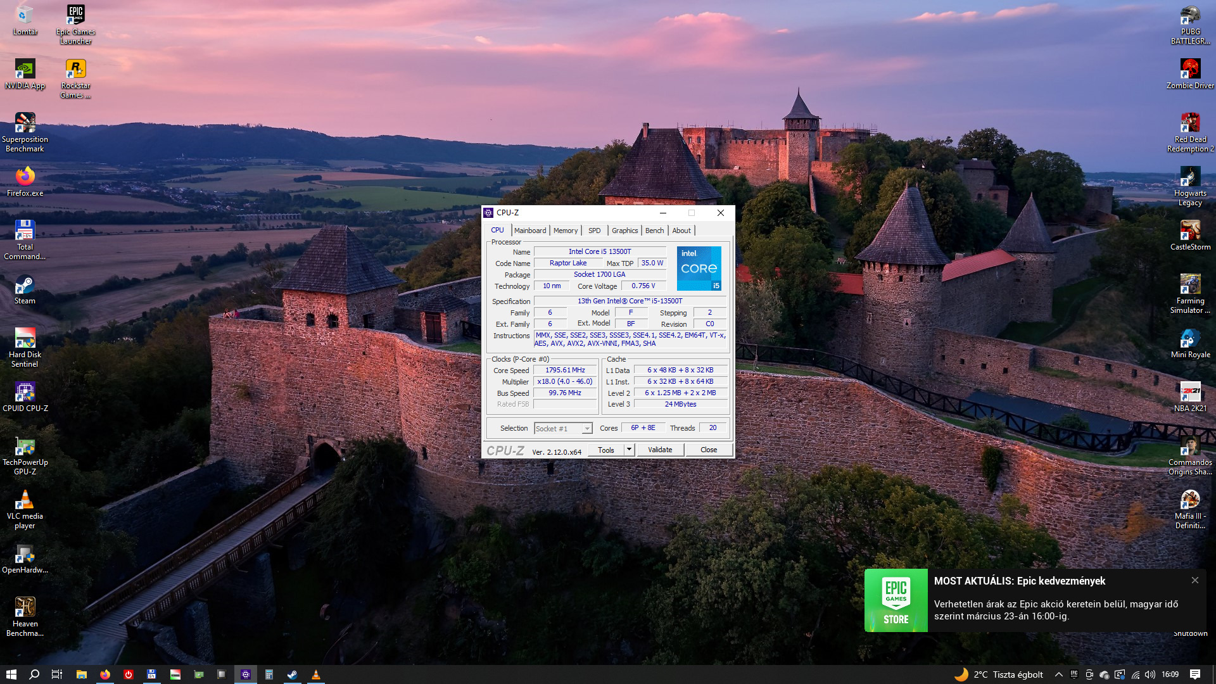Switch to the Mainboard tab
The image size is (1216, 684).
(530, 231)
